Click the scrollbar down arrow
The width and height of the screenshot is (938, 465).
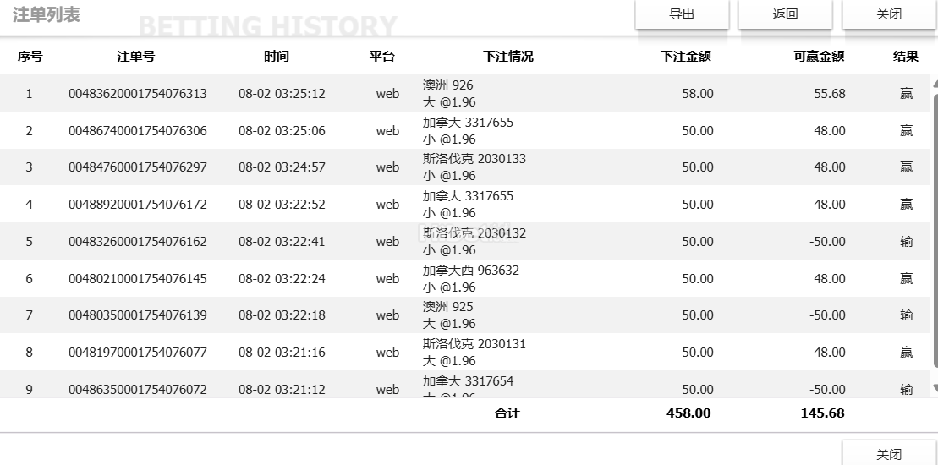(934, 388)
